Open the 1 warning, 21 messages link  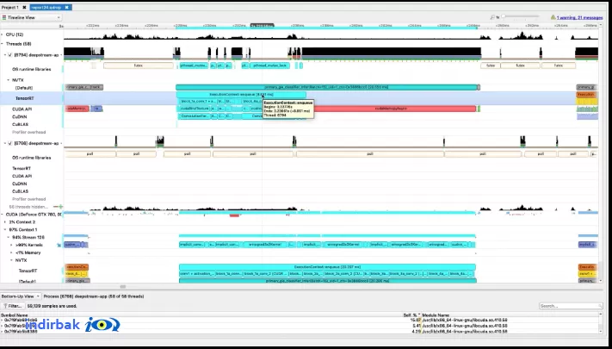pos(579,17)
